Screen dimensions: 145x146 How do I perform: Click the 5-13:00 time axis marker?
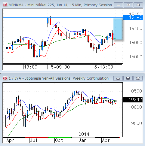click(x=103, y=67)
